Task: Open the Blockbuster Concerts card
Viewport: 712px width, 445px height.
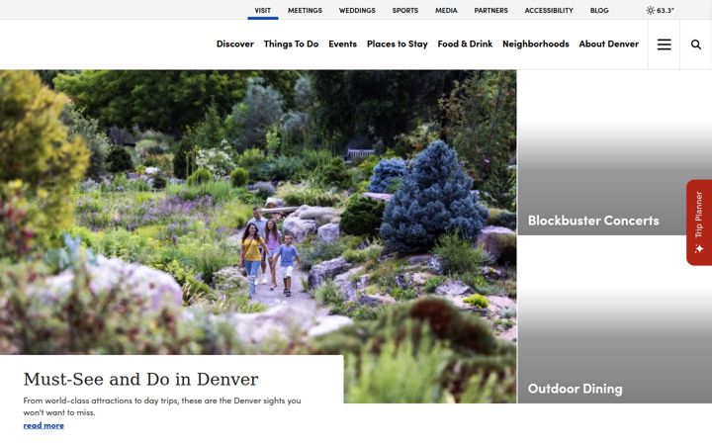Action: point(614,152)
